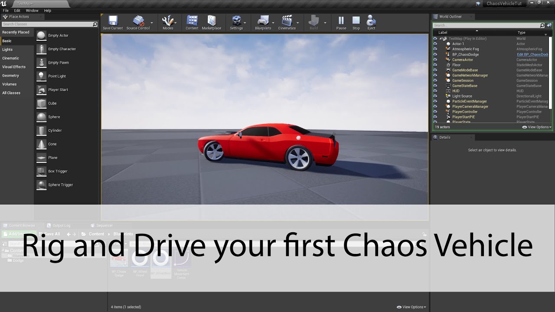Viewport: 555px width, 312px height.
Task: Open the Blueprints dropdown arrow
Action: pyautogui.click(x=273, y=23)
